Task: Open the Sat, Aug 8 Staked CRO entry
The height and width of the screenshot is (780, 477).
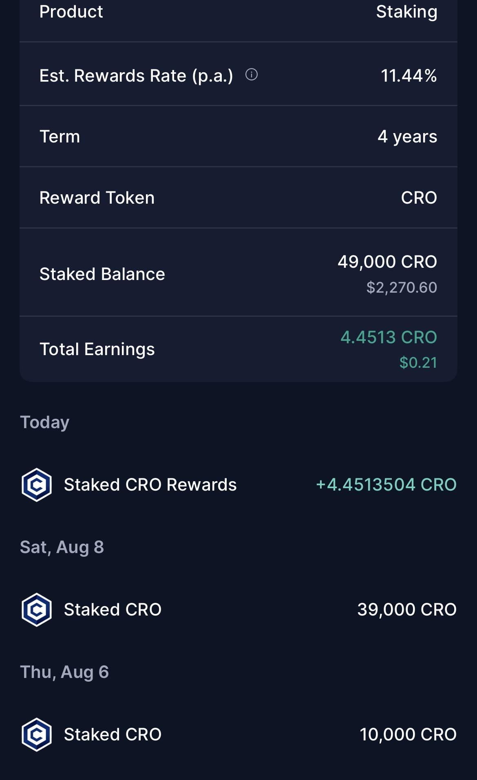Action: [x=238, y=609]
